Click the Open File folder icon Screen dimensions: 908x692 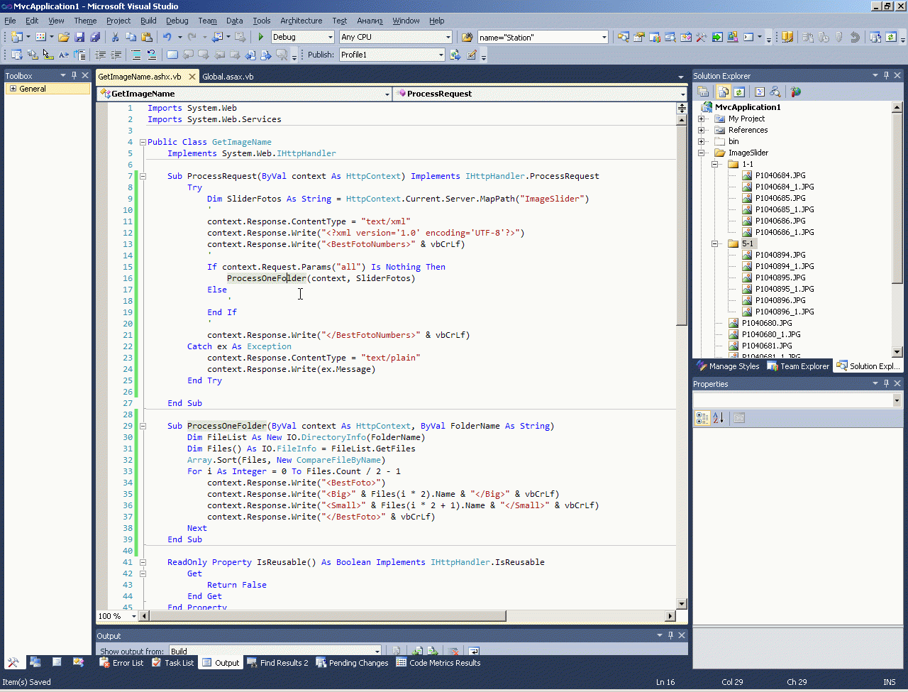point(64,37)
